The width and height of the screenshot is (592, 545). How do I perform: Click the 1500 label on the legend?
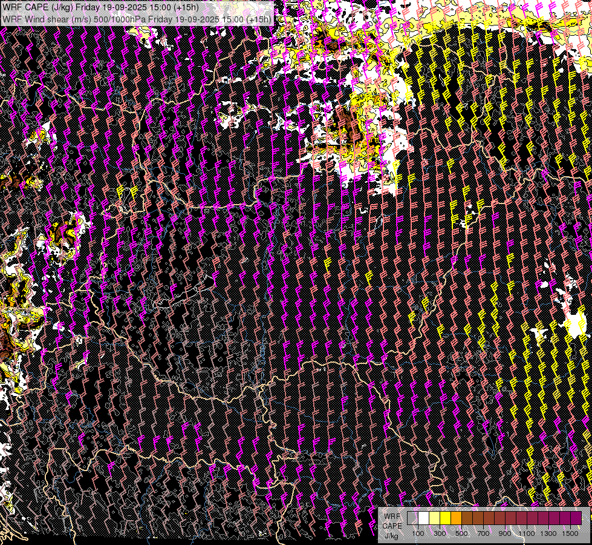[x=570, y=533]
